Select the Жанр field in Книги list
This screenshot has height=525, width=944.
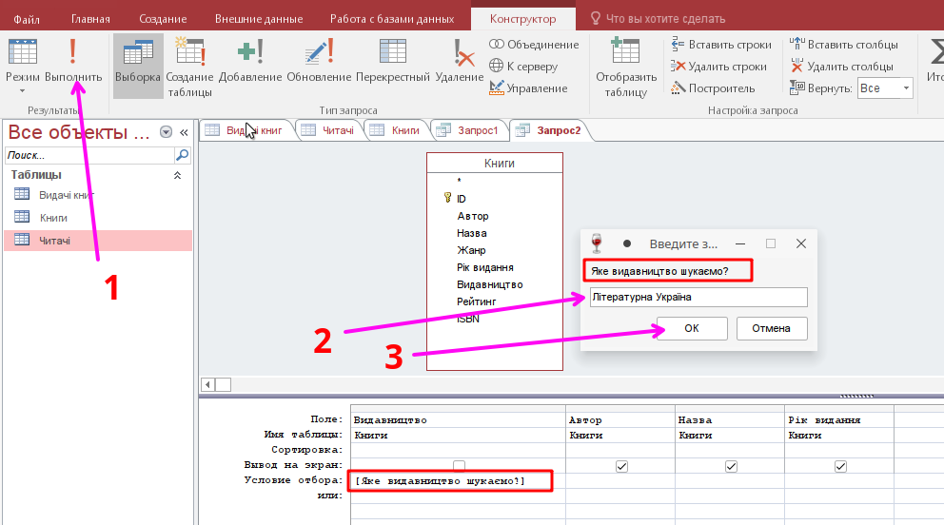click(471, 250)
